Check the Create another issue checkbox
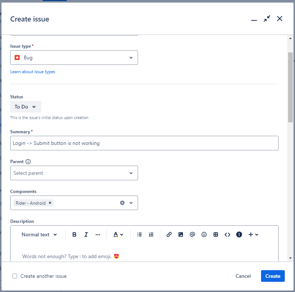295x292 pixels. tap(15, 276)
